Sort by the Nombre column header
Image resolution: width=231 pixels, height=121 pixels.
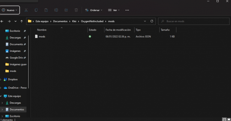pos(42,30)
